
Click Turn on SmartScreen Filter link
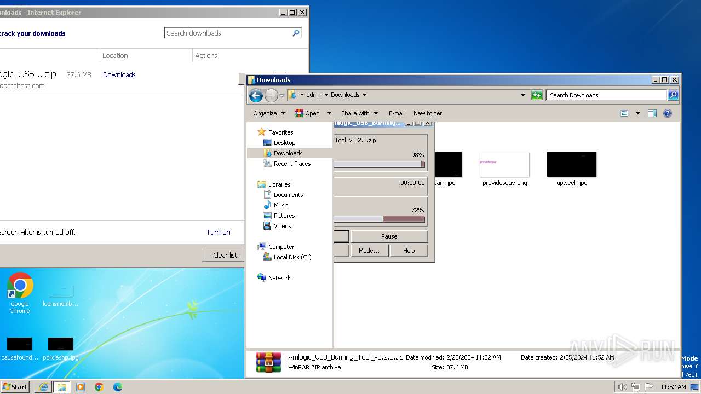[218, 232]
